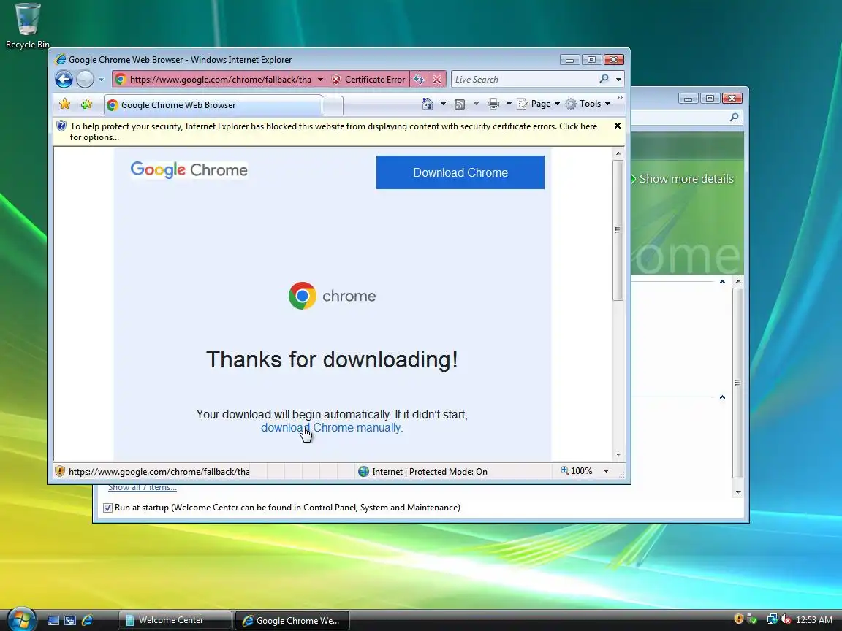This screenshot has width=842, height=631.
Task: Click the page vertical scrollbar thumb
Action: coord(618,229)
